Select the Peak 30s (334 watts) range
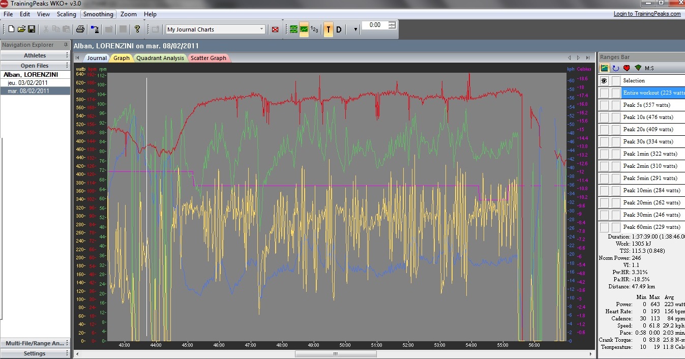The width and height of the screenshot is (685, 359). [x=653, y=141]
